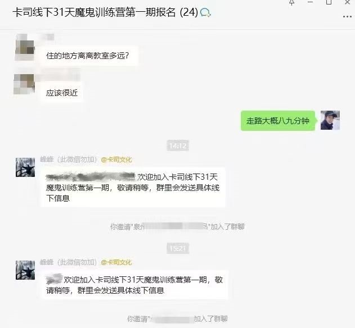This screenshot has width=355, height=328.
Task: Open blurred avatar next to 住的地方 message
Action: (24, 47)
